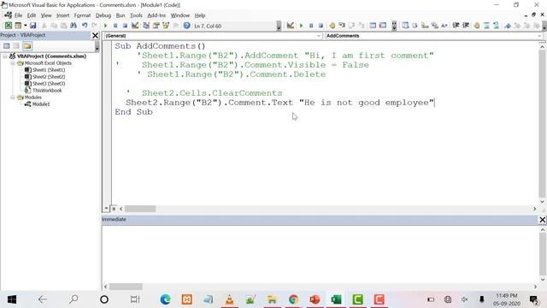Click the Outdent icon on Edit toolbar
This screenshot has height=308, width=547.
tap(466, 25)
